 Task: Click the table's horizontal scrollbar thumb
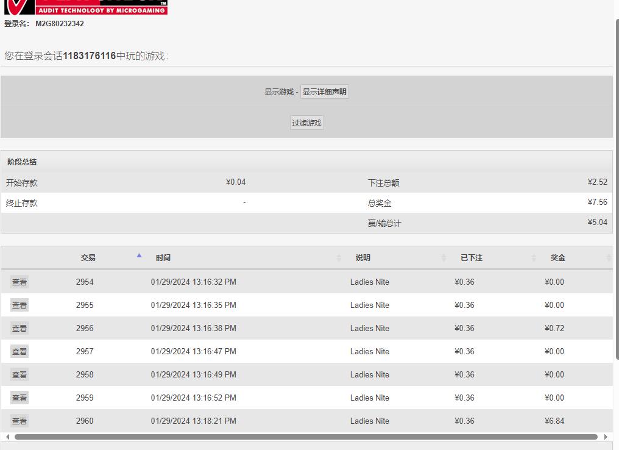[x=306, y=437]
